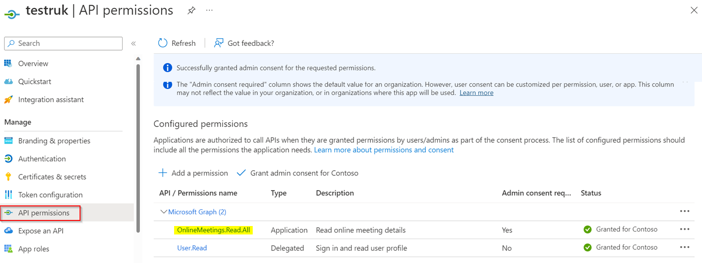Click the plus icon for Add a permission
The height and width of the screenshot is (263, 702).
[x=163, y=173]
